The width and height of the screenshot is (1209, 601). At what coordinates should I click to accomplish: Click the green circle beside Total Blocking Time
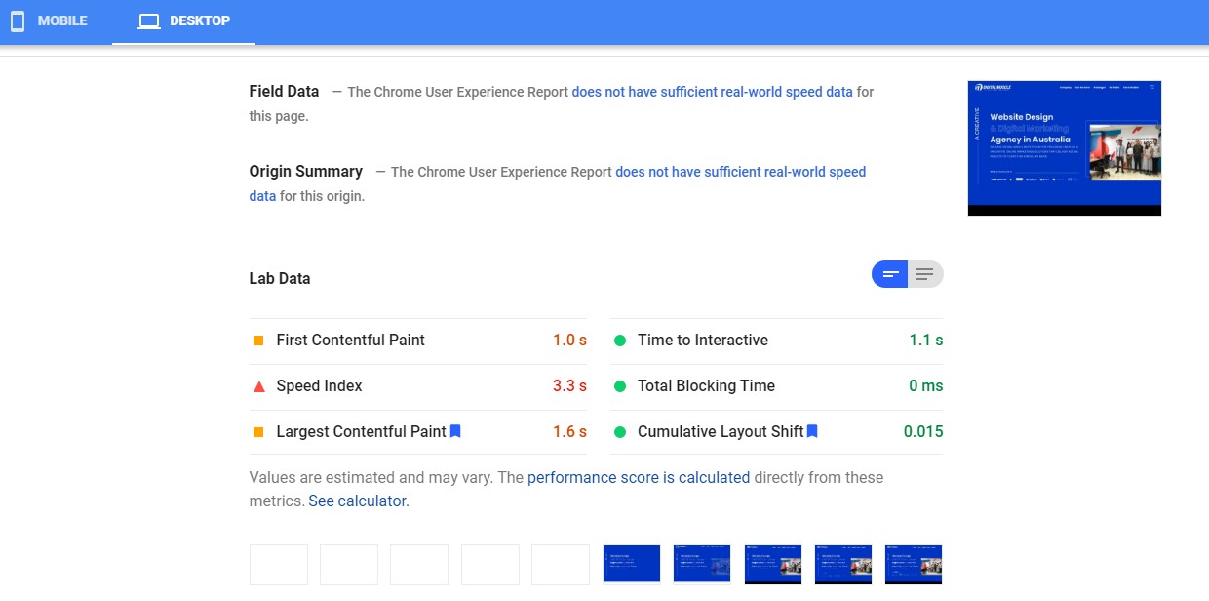click(619, 385)
